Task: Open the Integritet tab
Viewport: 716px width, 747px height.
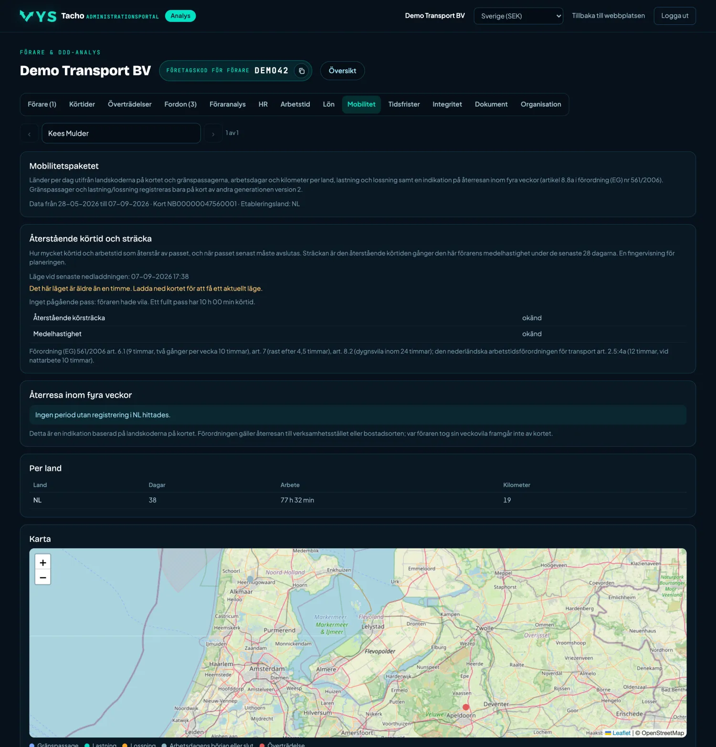Action: 447,104
